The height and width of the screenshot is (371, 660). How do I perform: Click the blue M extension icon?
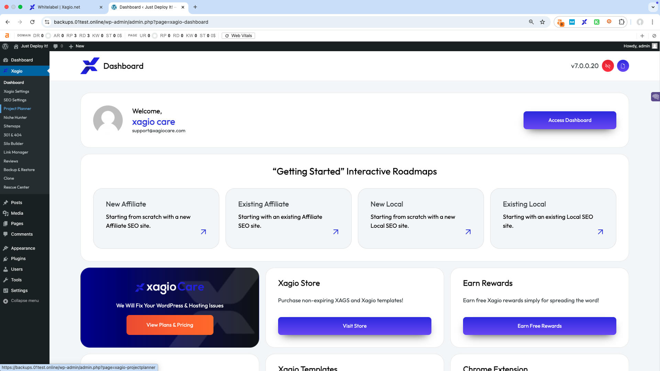[572, 22]
